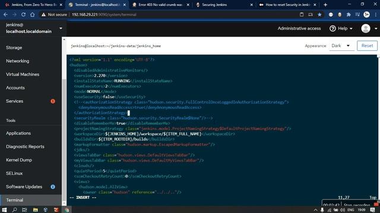The image size is (380, 213).
Task: Click the Chrome icon on the taskbar
Action: (x=66, y=209)
